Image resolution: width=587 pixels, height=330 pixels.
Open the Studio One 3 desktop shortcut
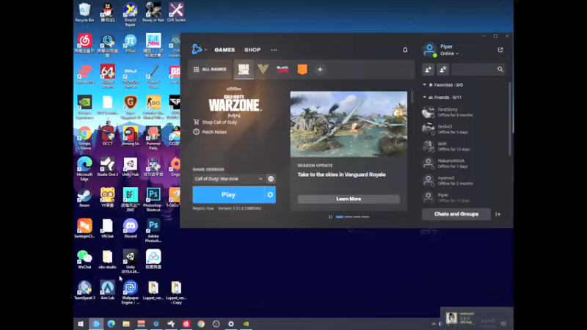(107, 167)
